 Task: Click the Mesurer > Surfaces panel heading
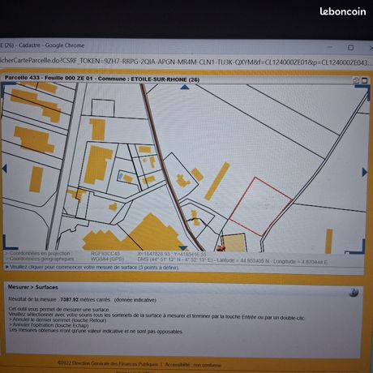33,287
